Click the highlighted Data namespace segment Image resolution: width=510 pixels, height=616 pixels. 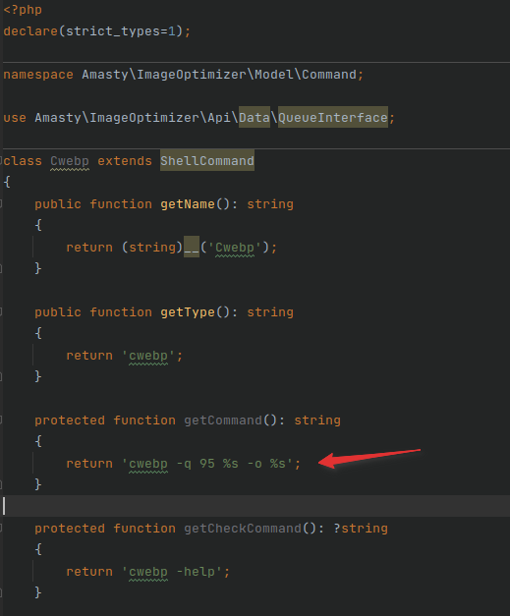click(x=255, y=117)
